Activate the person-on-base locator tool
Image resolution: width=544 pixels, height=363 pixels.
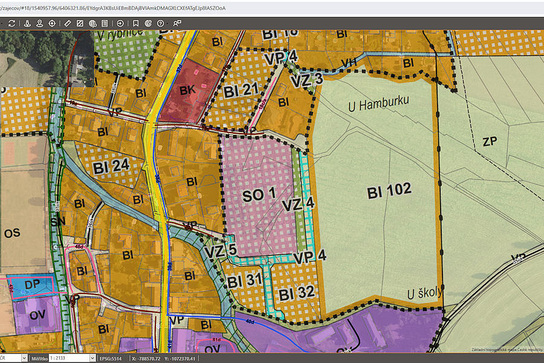tap(27, 23)
